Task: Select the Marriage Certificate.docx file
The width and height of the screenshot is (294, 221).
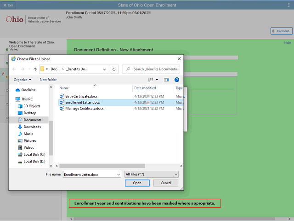Action: 84,108
